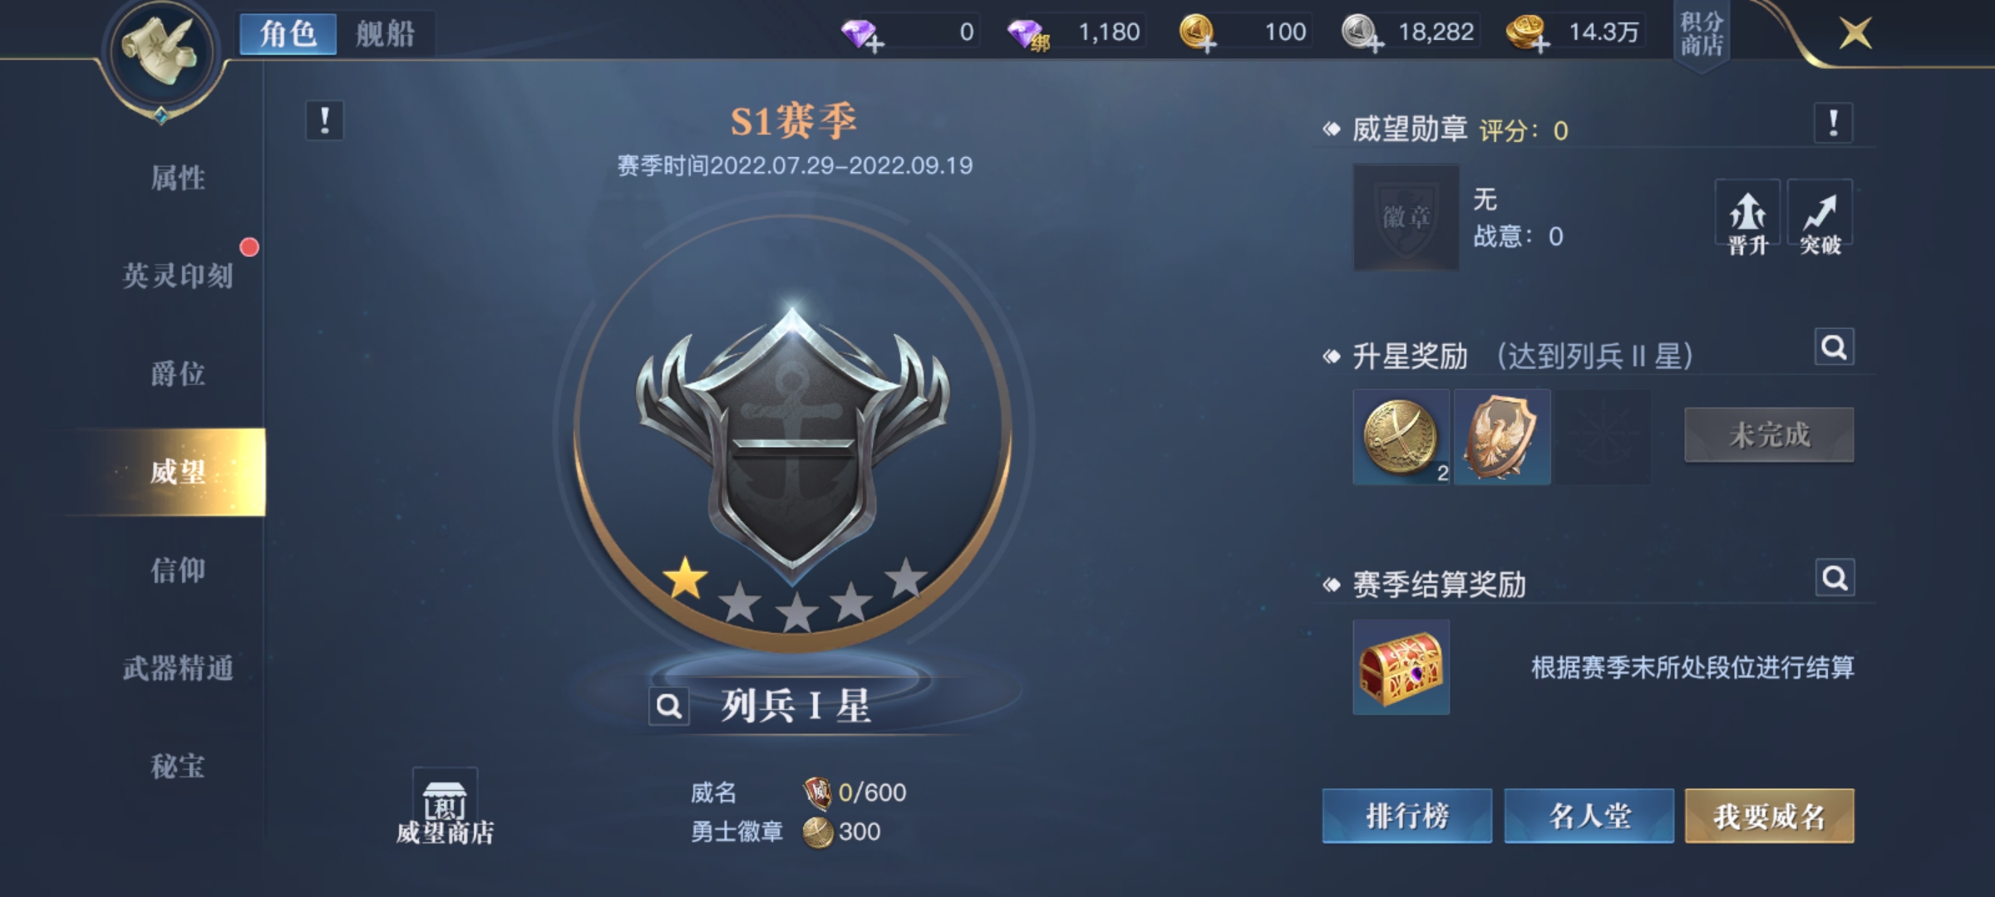Open the 英灵印刻 sidebar menu item

pyautogui.click(x=178, y=276)
